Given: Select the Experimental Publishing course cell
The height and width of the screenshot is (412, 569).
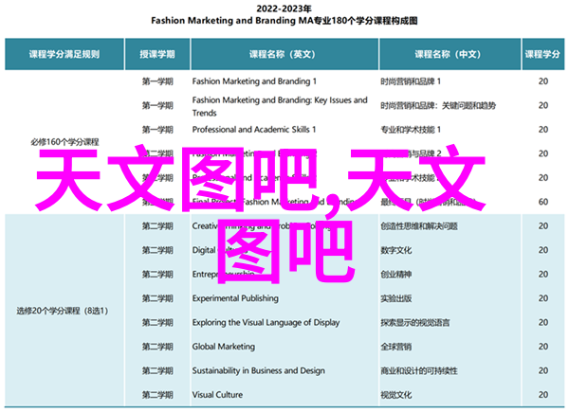Looking at the screenshot, I should pyautogui.click(x=235, y=297).
